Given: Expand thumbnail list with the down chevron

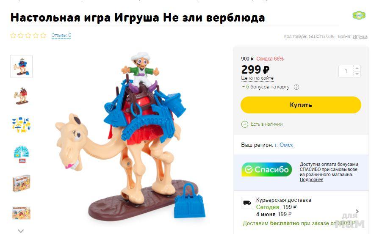Looking at the screenshot, I should point(21,231).
